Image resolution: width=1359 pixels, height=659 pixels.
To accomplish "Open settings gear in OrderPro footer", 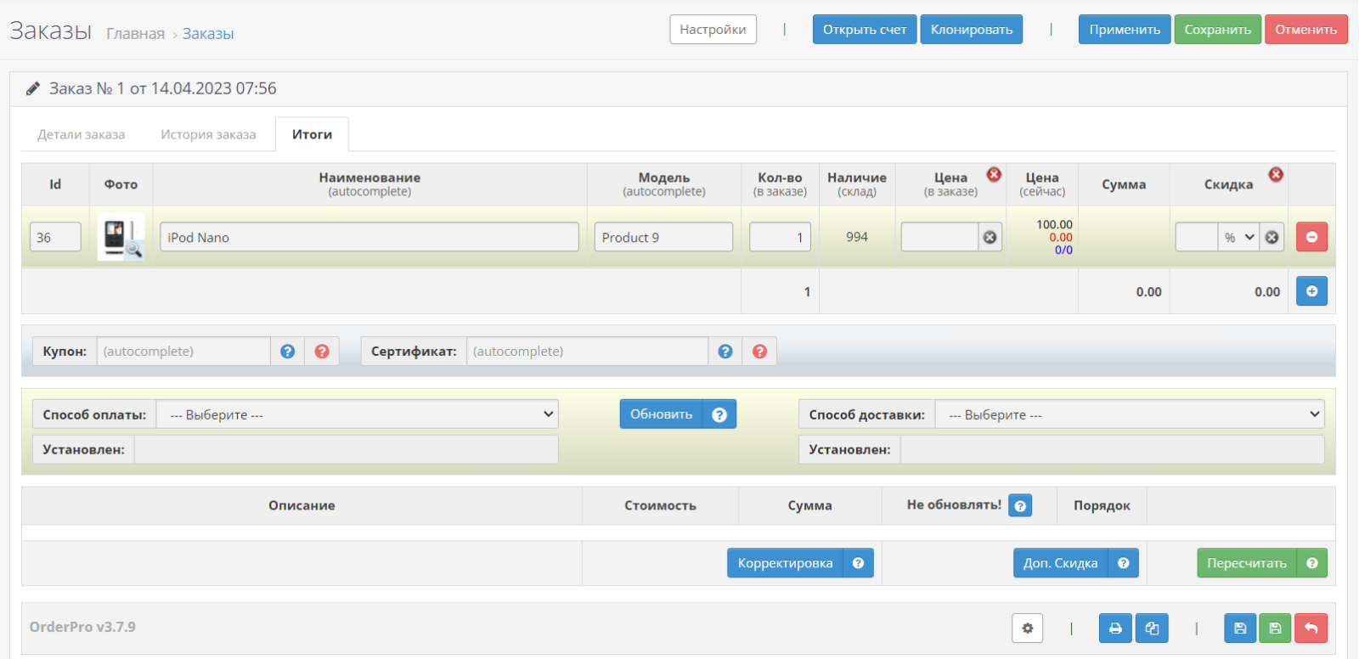I will point(1027,628).
